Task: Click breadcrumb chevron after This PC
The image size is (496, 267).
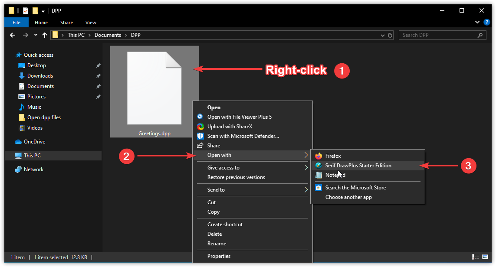Action: pos(89,35)
